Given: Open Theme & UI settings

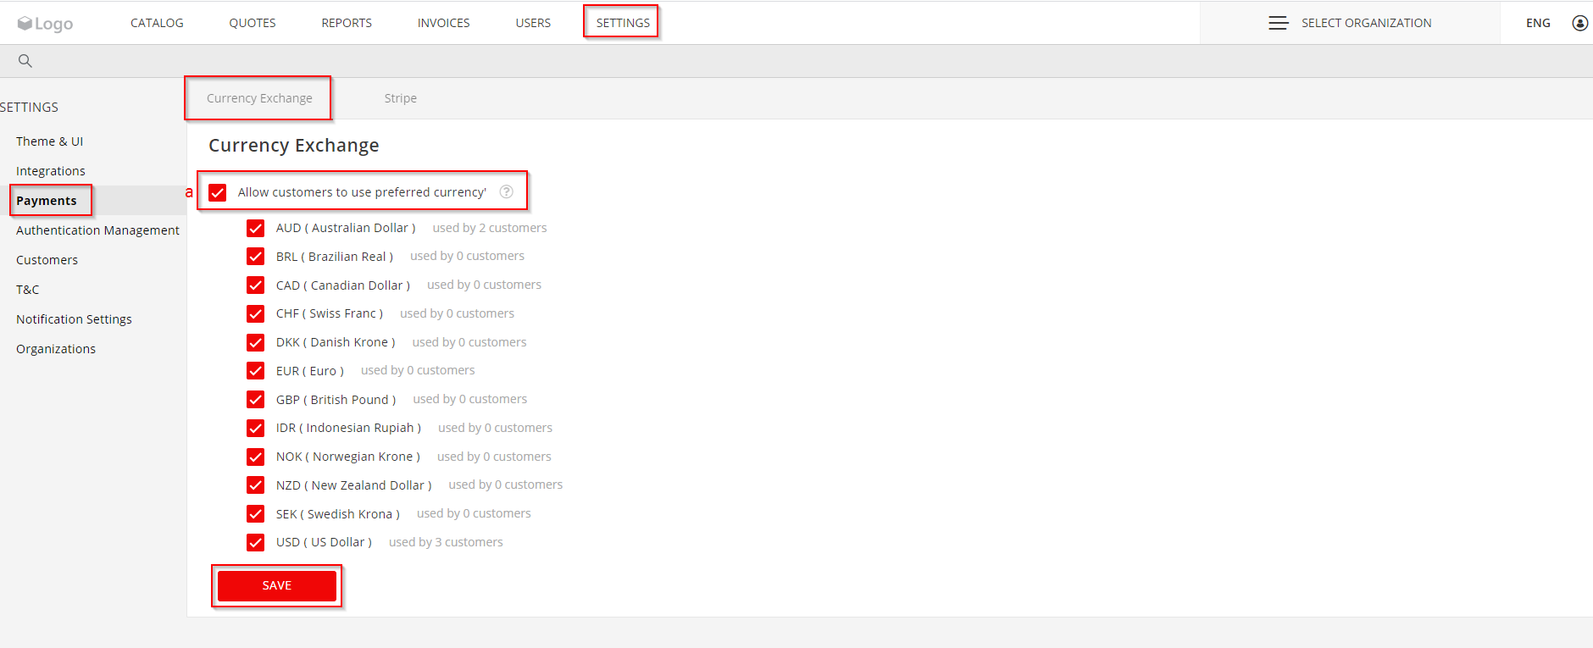Looking at the screenshot, I should point(50,141).
